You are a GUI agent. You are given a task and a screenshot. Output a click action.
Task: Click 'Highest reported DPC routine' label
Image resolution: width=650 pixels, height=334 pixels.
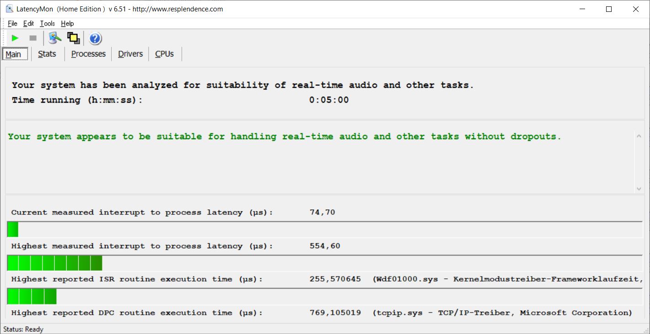[137, 313]
